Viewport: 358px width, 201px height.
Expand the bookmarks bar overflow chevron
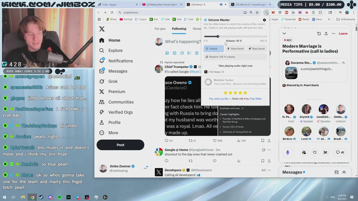329,19
